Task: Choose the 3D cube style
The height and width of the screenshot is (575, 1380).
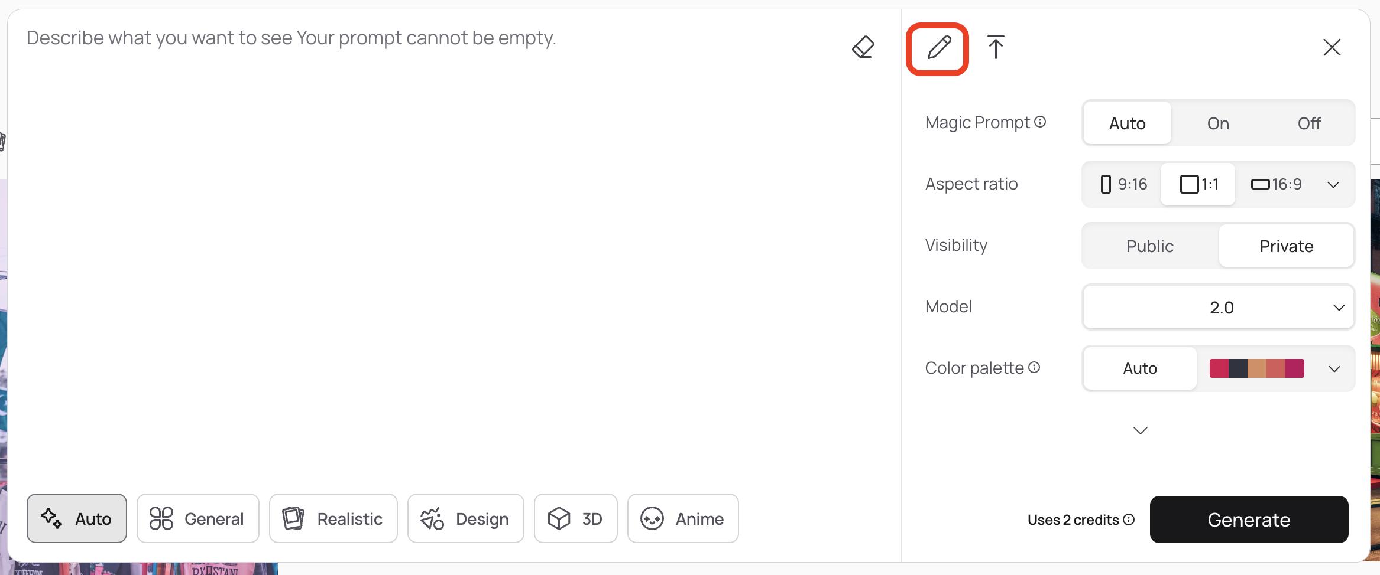Action: (576, 518)
